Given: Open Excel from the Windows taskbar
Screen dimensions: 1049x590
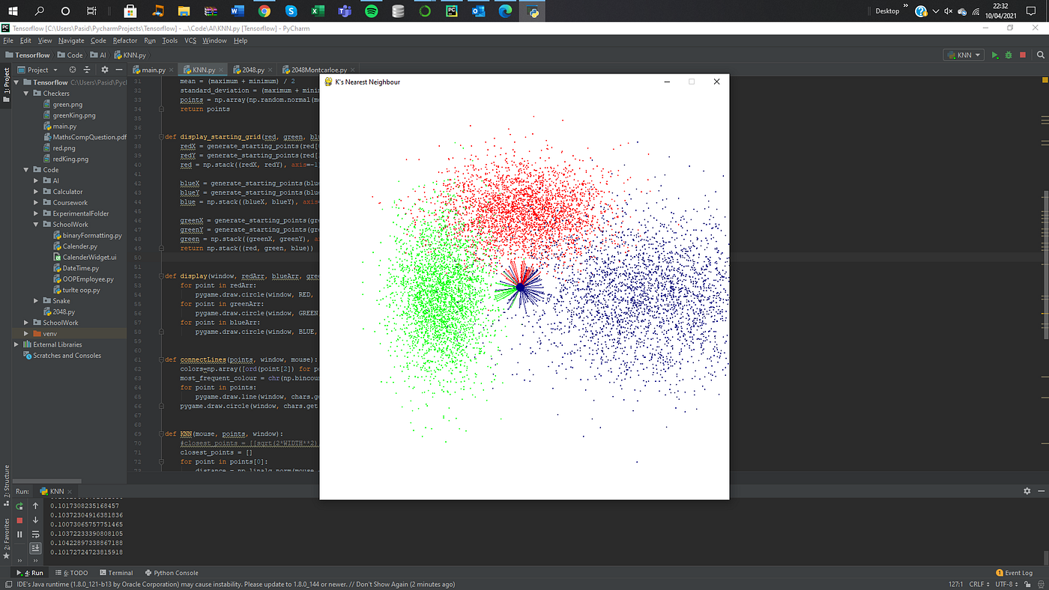Looking at the screenshot, I should pos(318,11).
